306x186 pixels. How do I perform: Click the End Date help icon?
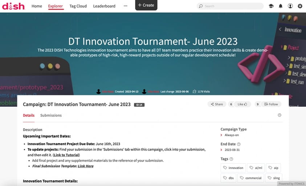pyautogui.click(x=239, y=144)
